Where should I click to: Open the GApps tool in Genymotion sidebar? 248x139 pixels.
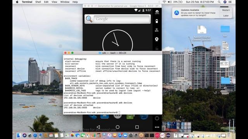point(157,12)
